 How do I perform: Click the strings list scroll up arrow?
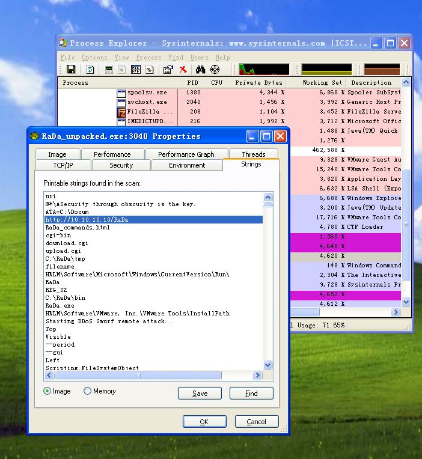(268, 197)
